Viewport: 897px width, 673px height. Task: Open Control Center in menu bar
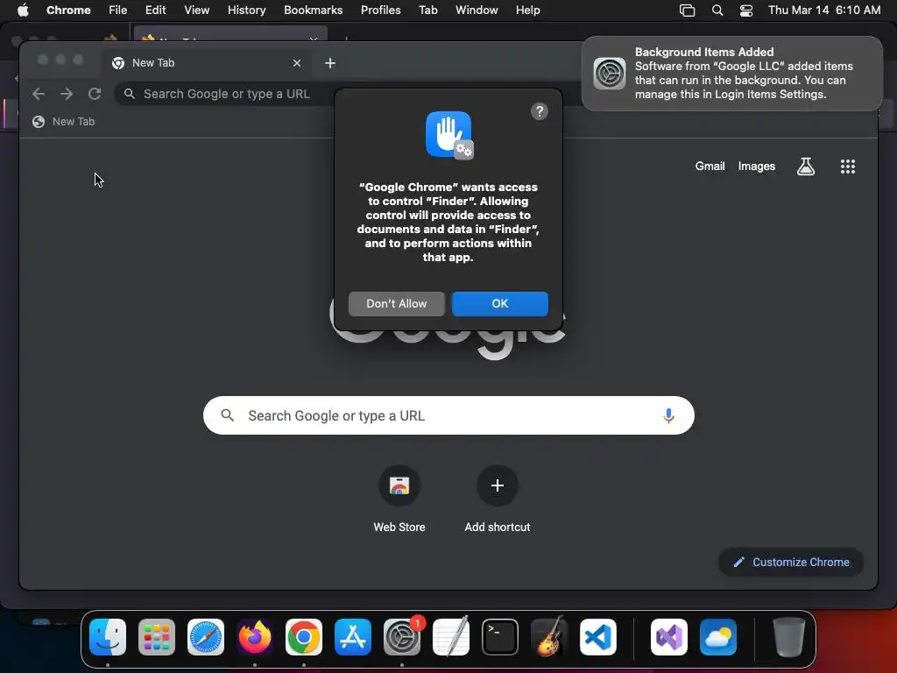click(746, 11)
